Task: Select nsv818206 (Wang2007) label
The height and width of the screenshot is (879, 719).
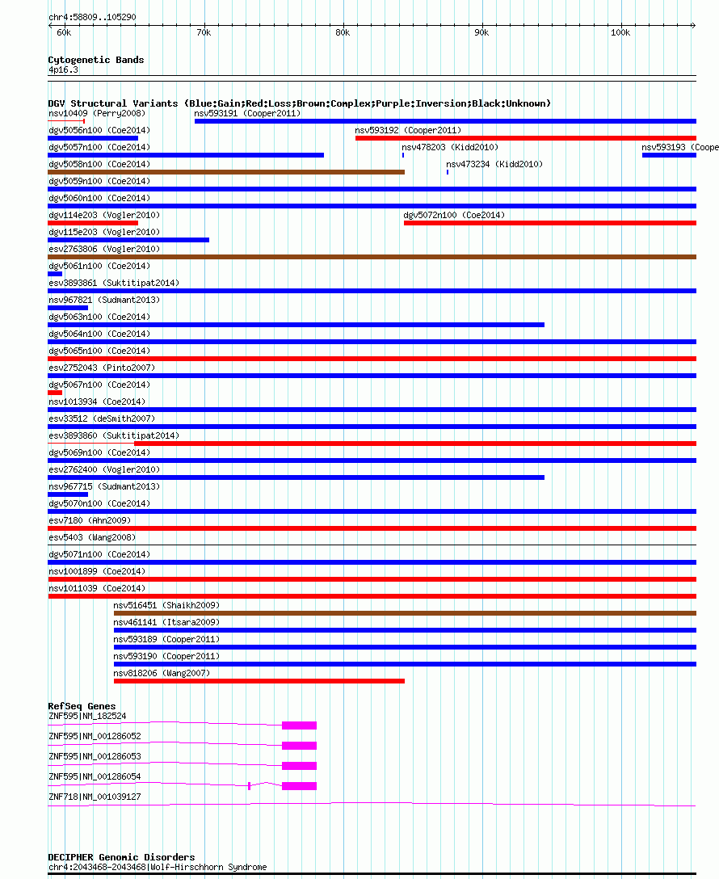Action: coord(162,673)
